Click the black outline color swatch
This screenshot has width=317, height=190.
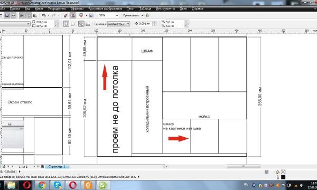click(x=283, y=177)
